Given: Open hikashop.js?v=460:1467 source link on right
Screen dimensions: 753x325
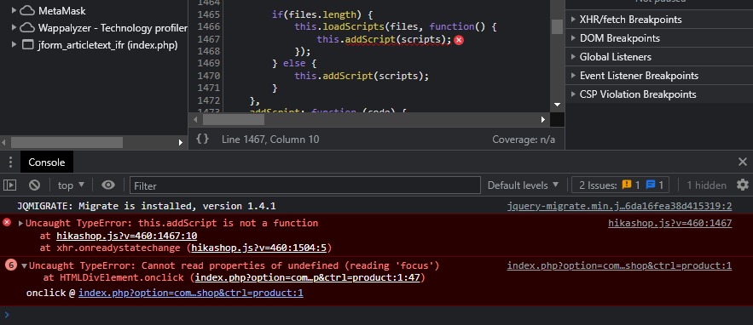Looking at the screenshot, I should [670, 223].
